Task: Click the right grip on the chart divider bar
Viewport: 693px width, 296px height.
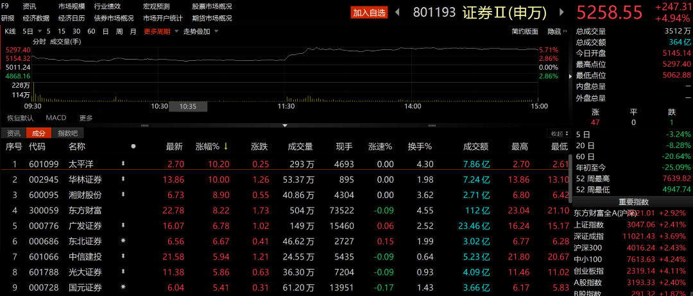Action: click(432, 126)
